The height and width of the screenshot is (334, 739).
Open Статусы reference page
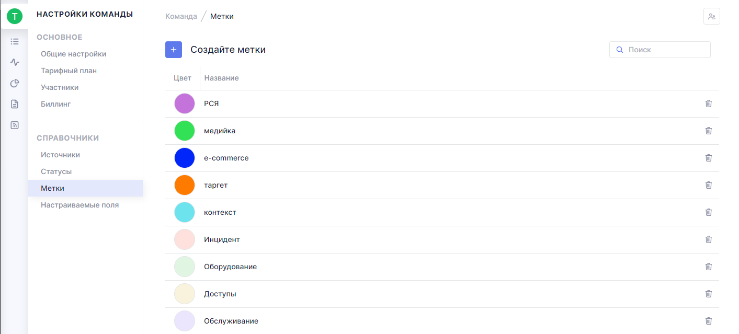point(56,171)
